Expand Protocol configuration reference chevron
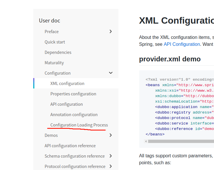Image resolution: width=214 pixels, height=170 pixels. tap(111, 166)
